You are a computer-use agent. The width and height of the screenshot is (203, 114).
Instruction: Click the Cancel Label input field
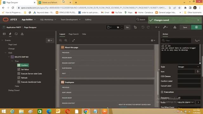coord(189,86)
